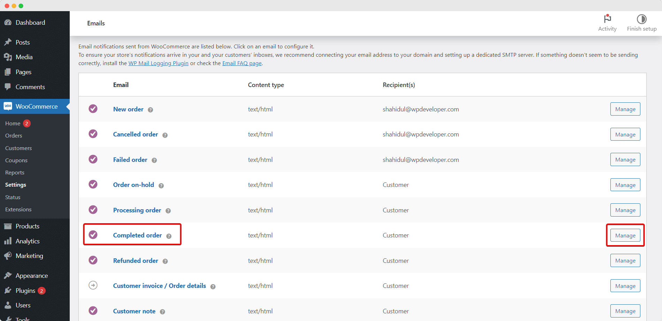Click the help icon next to Completed order
The image size is (662, 321).
[169, 236]
